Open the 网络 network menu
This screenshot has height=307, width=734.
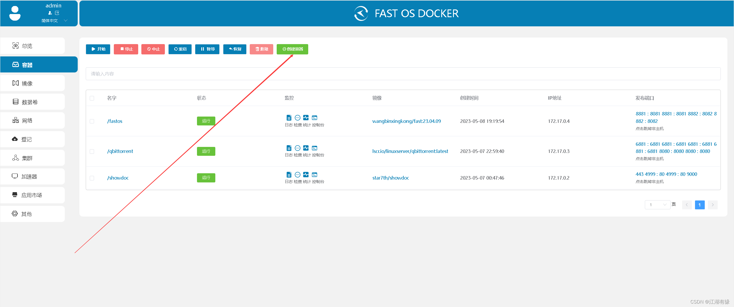point(32,121)
